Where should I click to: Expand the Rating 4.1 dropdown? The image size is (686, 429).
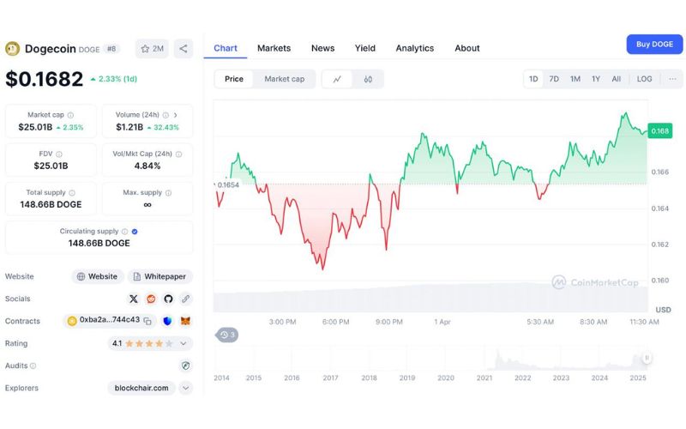184,343
